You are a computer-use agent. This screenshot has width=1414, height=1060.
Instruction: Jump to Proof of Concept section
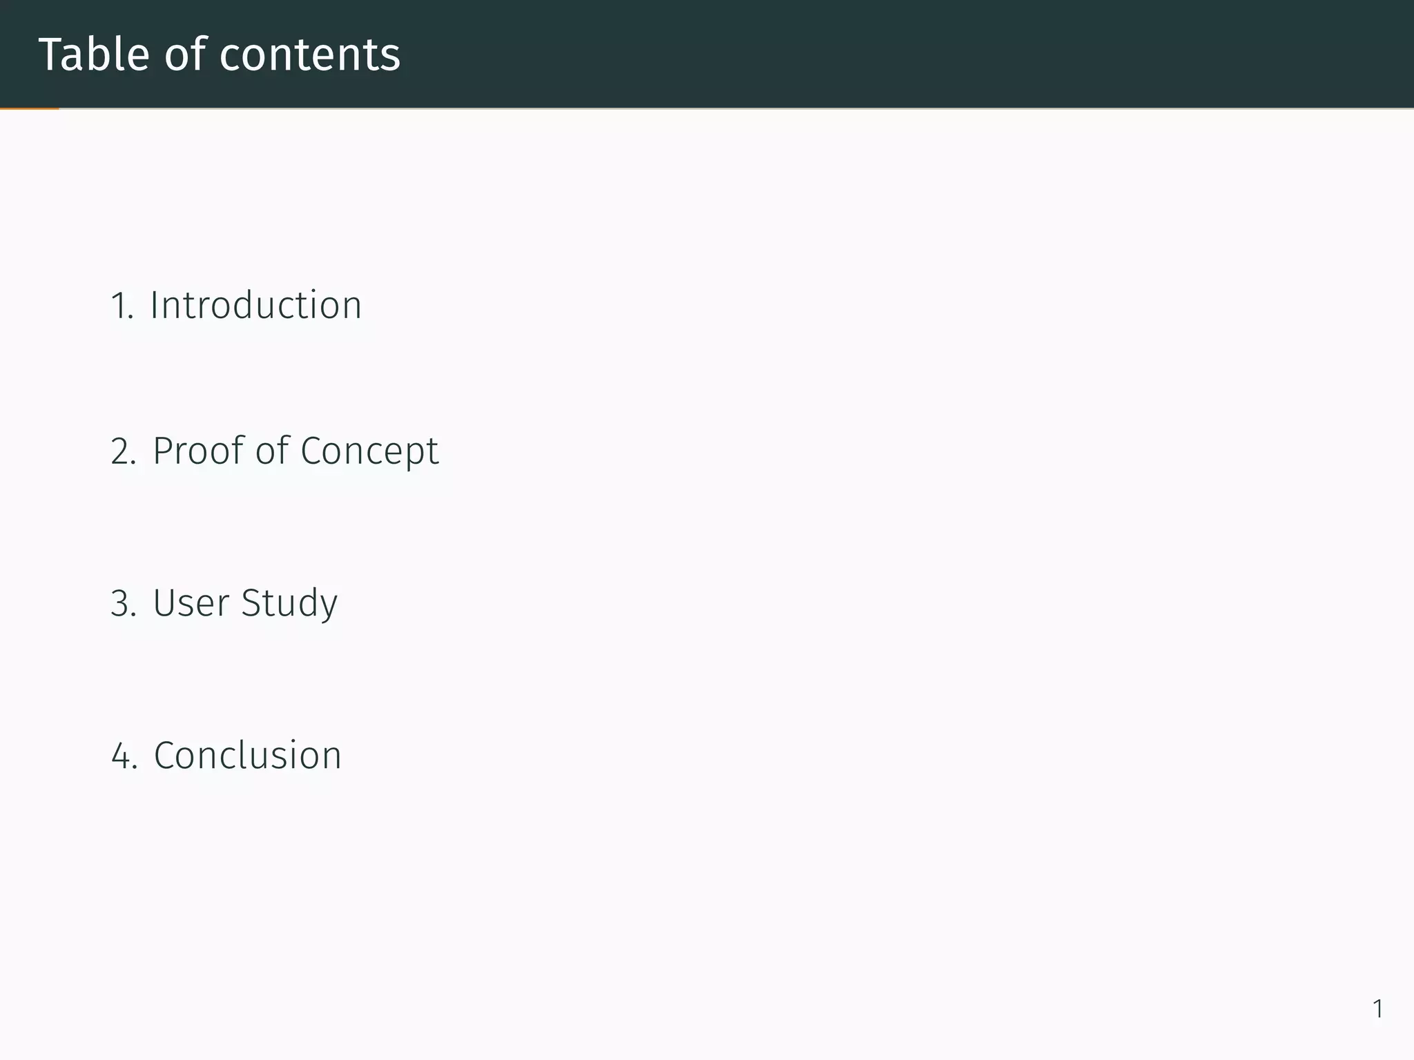pos(296,451)
